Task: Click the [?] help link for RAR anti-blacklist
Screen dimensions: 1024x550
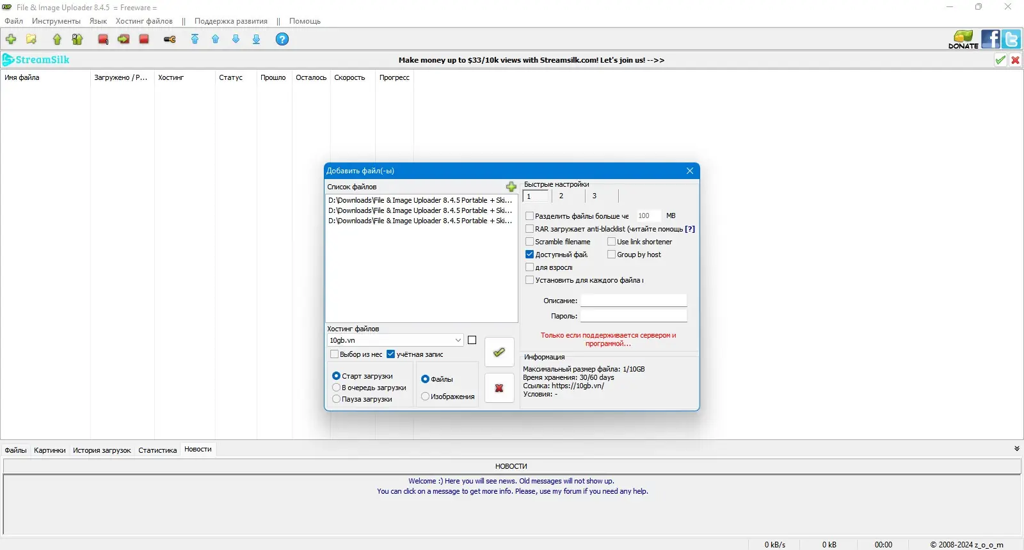Action: (690, 229)
